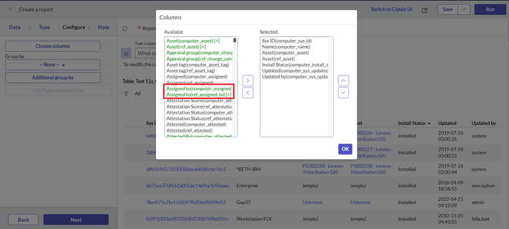This screenshot has height=229, width=509.
Task: Go back using the arrow beside Create a report
Action: [x=11, y=9]
